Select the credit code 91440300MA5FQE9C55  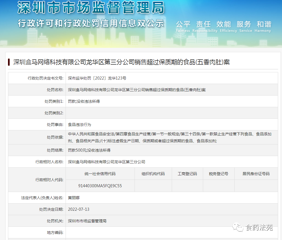(x=100, y=186)
